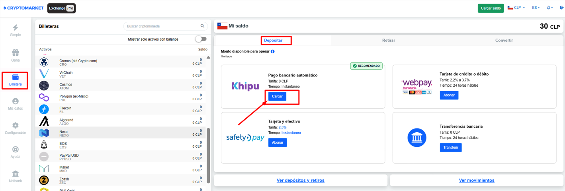
Task: Click the green Cargar saldo button
Action: coord(491,8)
